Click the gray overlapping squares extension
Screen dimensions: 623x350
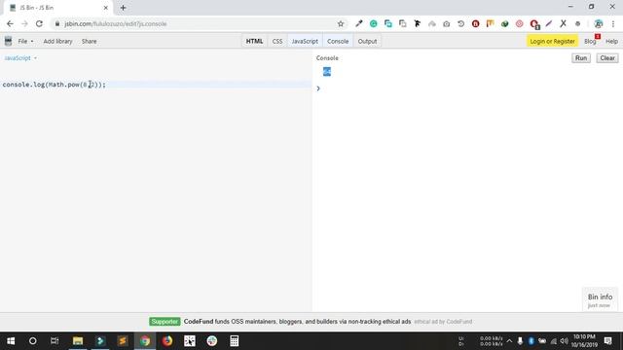coord(402,23)
